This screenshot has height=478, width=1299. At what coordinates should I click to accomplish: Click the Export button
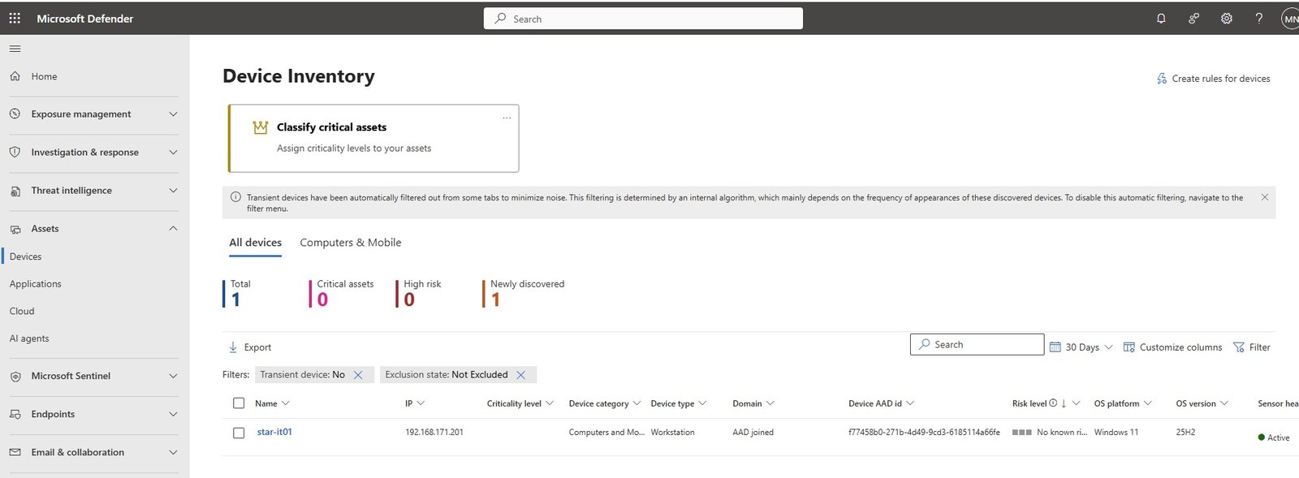[249, 347]
